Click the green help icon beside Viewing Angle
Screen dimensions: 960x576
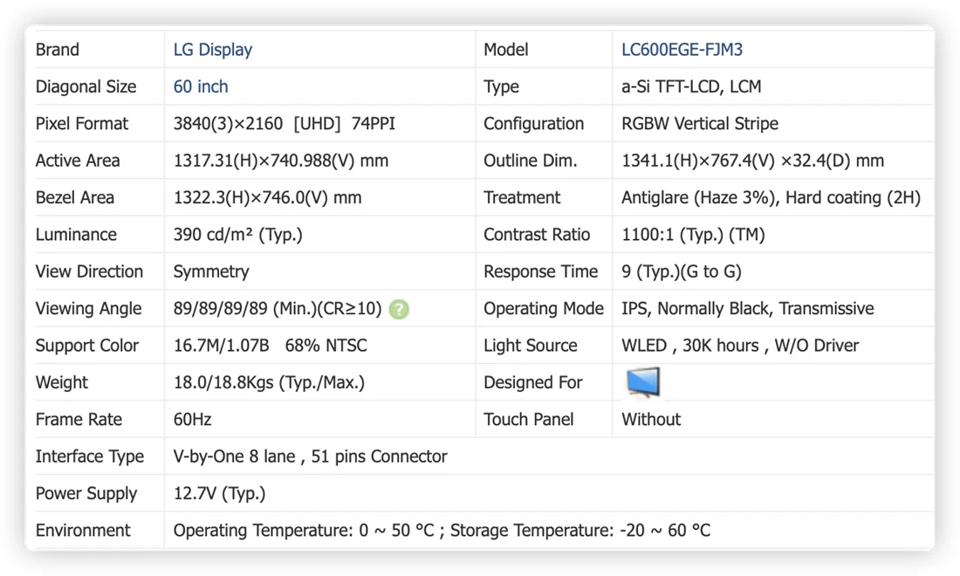399,309
